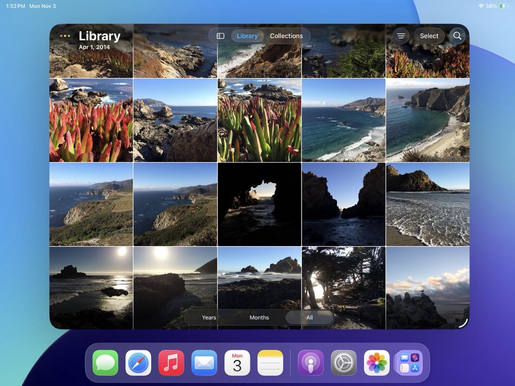Click the Library heading text
515x386 pixels.
point(99,36)
